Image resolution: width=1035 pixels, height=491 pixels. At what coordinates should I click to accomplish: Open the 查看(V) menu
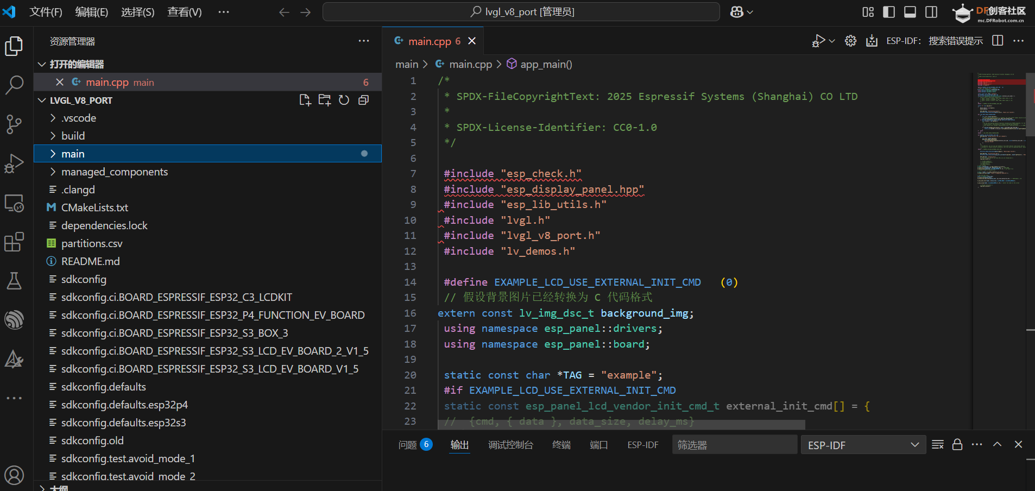pyautogui.click(x=185, y=12)
